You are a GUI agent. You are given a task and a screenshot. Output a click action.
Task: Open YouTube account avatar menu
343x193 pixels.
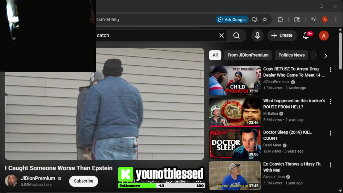pos(324,36)
